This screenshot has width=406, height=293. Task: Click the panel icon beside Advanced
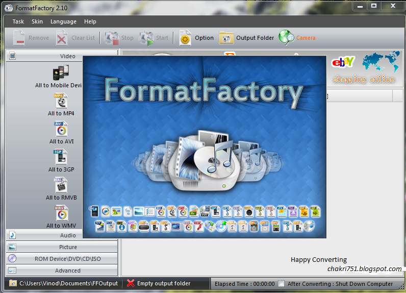coord(12,271)
